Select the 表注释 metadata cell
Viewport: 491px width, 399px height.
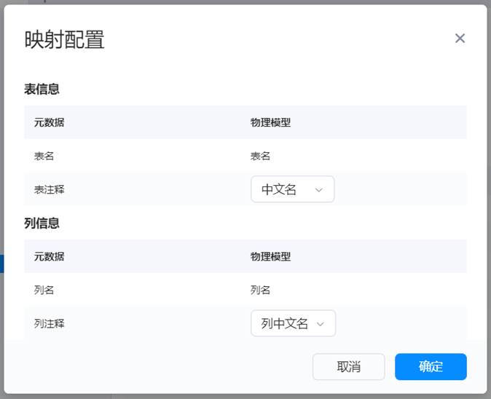click(49, 189)
